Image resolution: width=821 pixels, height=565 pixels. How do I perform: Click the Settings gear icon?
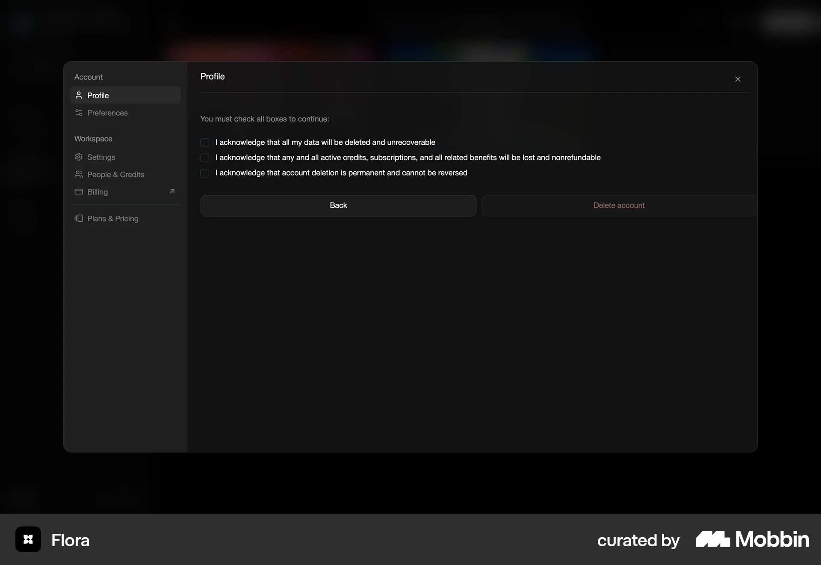[79, 157]
